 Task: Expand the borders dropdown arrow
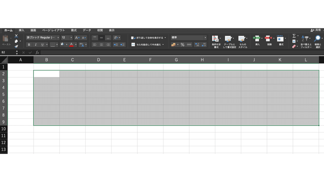point(57,44)
